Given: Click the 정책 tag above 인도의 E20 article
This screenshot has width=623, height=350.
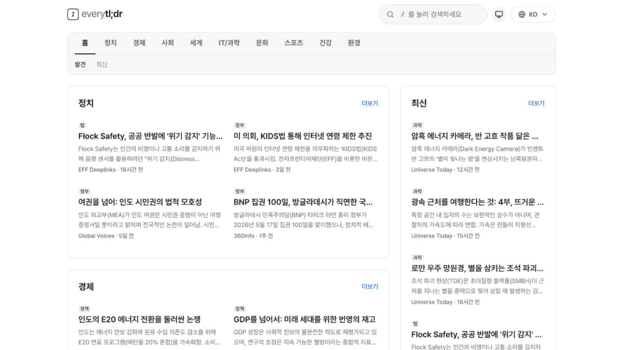Looking at the screenshot, I should click(84, 309).
